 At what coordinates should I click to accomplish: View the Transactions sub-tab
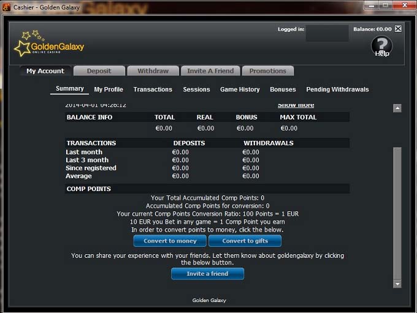[x=153, y=89]
